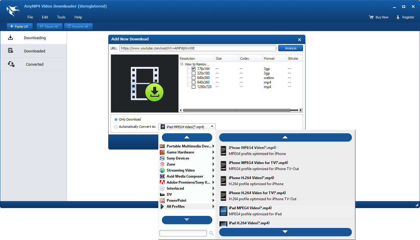Expand the Sony Devices submenu arrow
This screenshot has height=240, width=420.
pyautogui.click(x=213, y=158)
